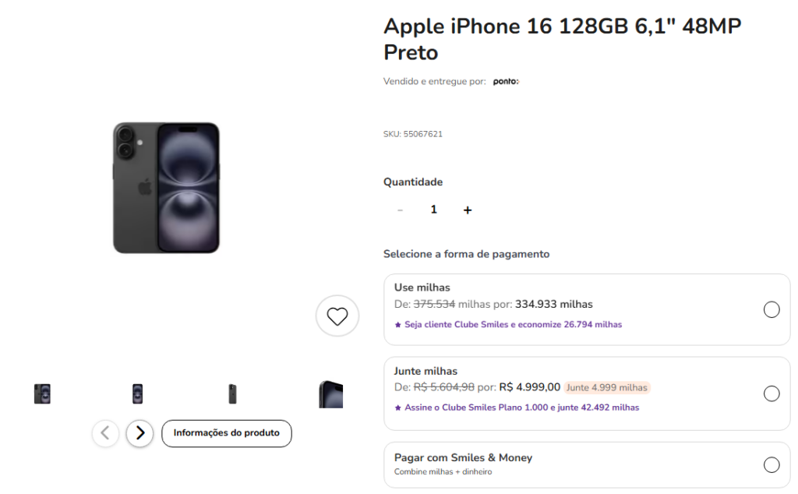Click the Ponto seller logo
This screenshot has width=798, height=494.
(506, 81)
